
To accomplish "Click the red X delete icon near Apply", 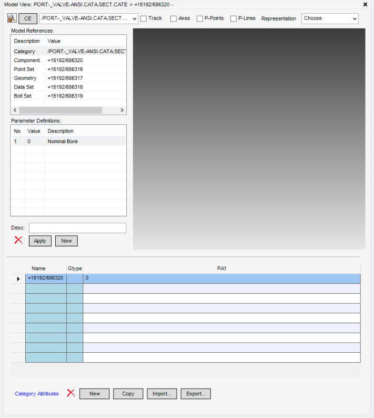I will click(18, 240).
